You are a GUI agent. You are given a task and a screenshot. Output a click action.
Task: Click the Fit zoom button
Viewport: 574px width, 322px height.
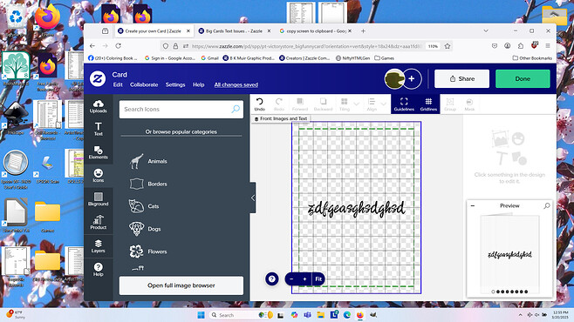click(x=318, y=278)
